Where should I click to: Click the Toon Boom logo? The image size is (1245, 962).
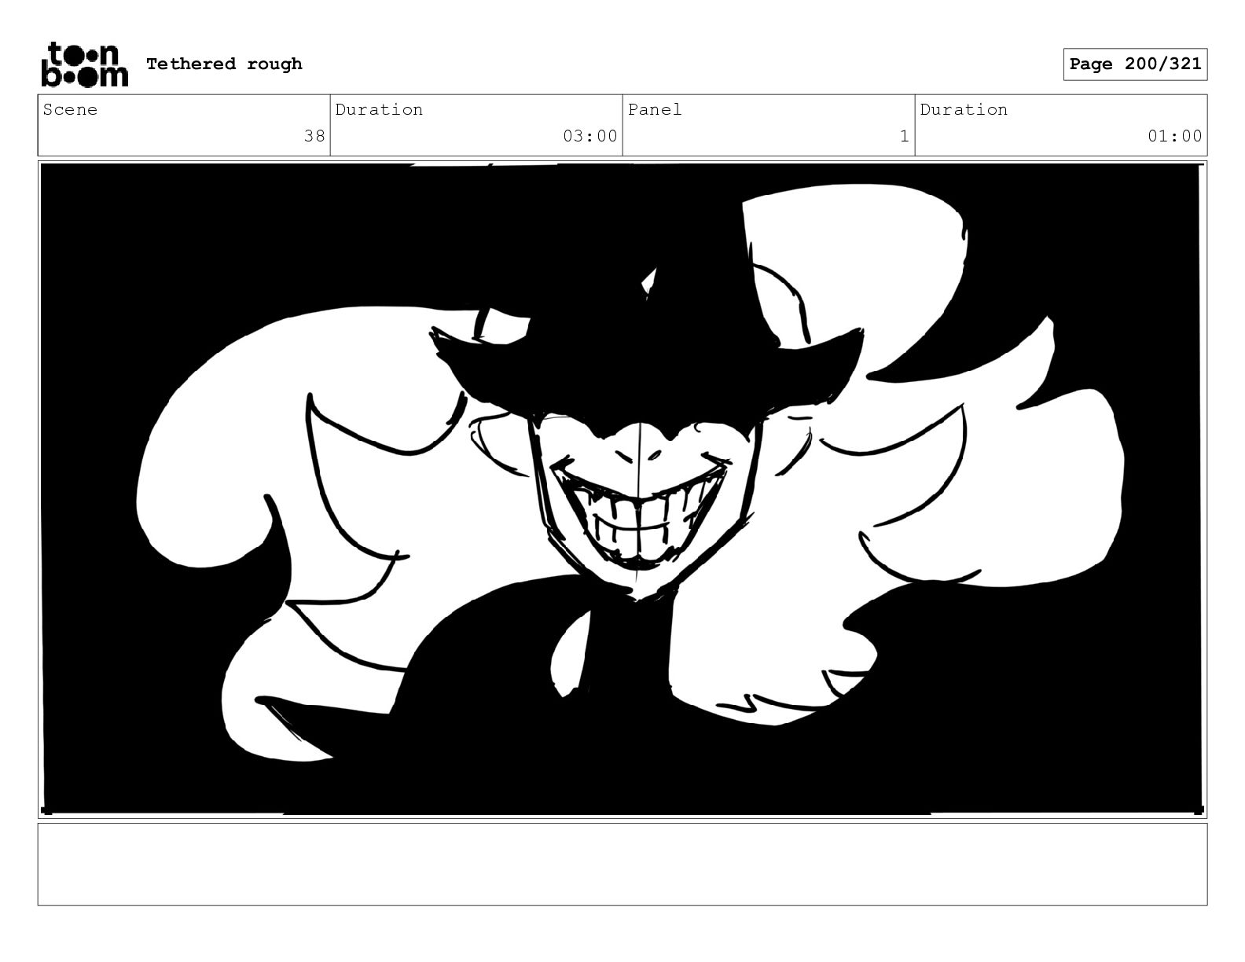84,64
